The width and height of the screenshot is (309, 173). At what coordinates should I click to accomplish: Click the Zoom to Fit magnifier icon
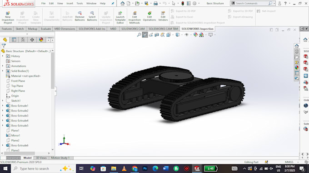point(139,35)
